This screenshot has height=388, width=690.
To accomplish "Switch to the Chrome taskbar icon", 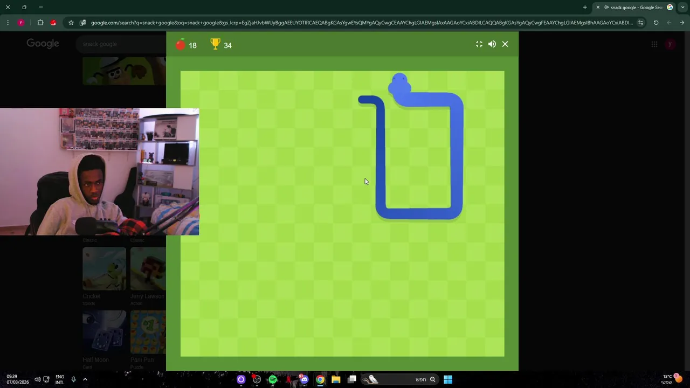I will (x=320, y=379).
